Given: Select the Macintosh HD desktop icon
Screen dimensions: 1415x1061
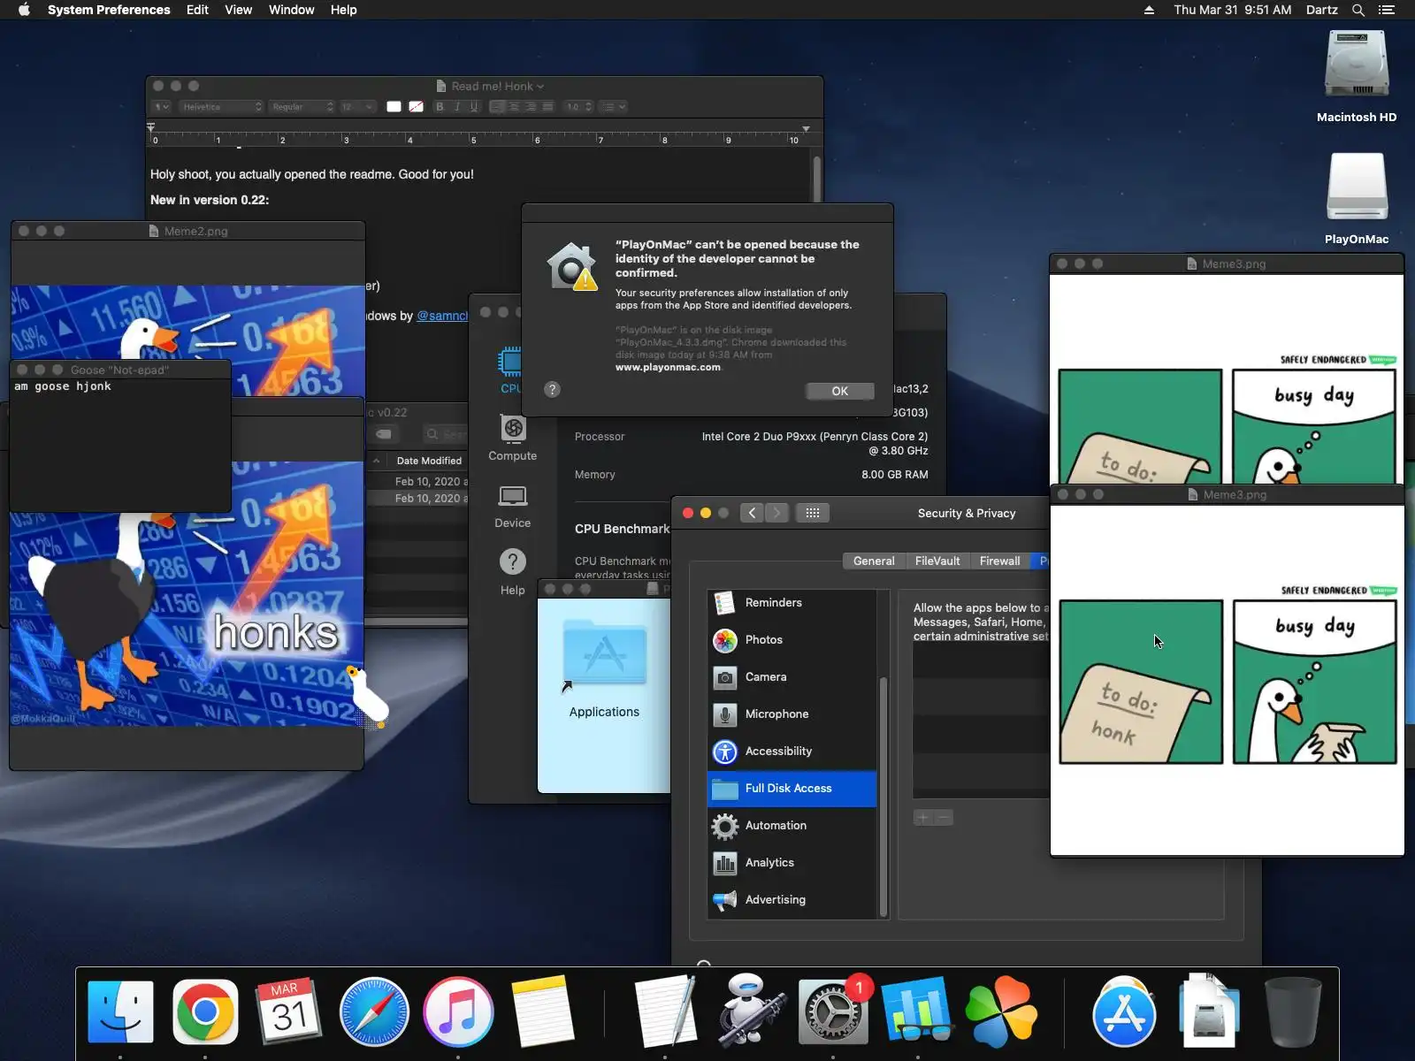Looking at the screenshot, I should (1357, 77).
